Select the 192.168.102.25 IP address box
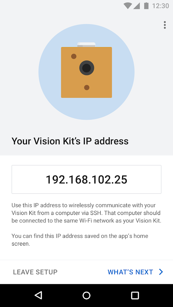This screenshot has width=173, height=307. click(x=86, y=179)
